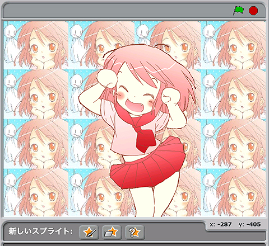Click the mouse x coordinate readout -287
Image resolution: width=269 pixels, height=246 pixels.
point(224,224)
